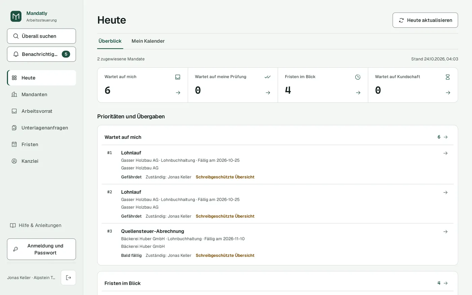Screen dimensions: 472x295
Task: Open Arbeitsvorrat in the sidebar
Action: pyautogui.click(x=41, y=111)
